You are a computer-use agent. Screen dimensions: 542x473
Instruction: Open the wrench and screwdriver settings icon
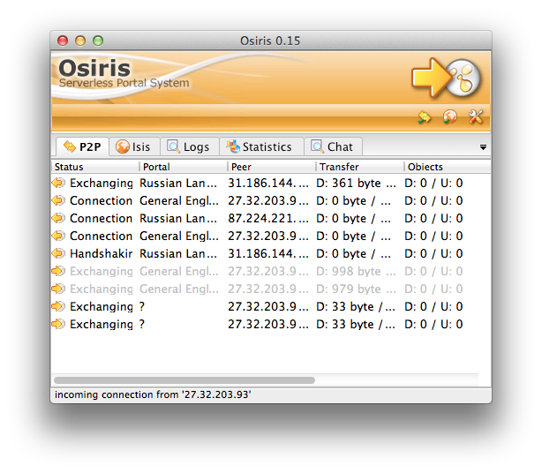pyautogui.click(x=475, y=116)
